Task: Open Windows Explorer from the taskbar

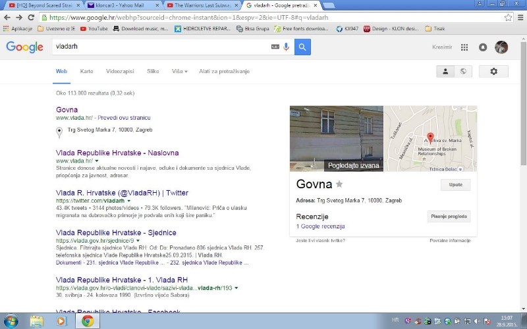Action: pyautogui.click(x=36, y=321)
